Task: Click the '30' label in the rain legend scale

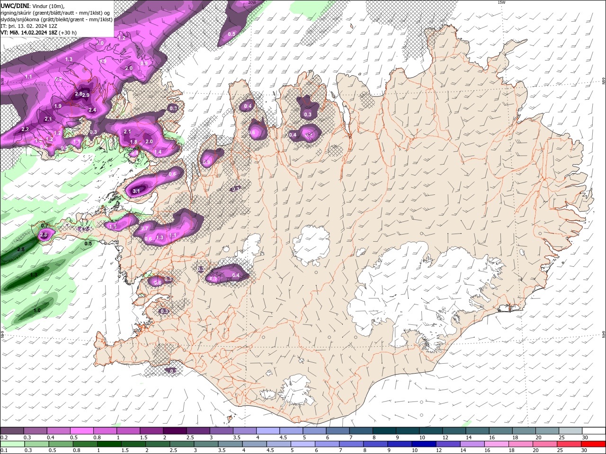Action: coord(584,451)
